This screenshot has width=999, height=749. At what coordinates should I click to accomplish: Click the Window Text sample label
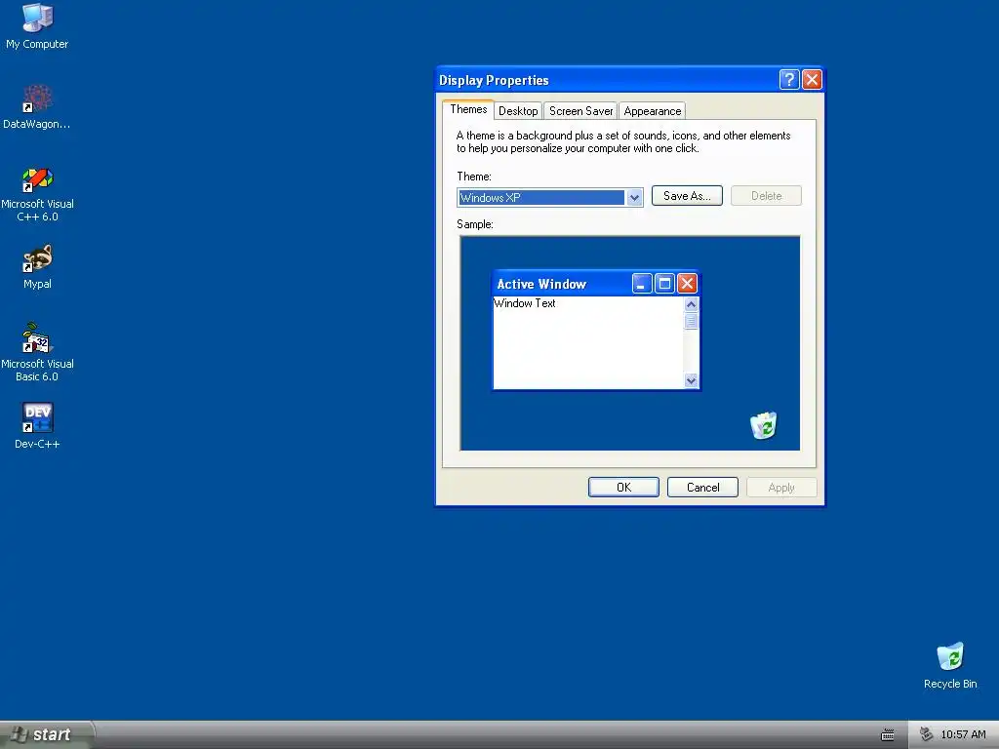coord(525,303)
